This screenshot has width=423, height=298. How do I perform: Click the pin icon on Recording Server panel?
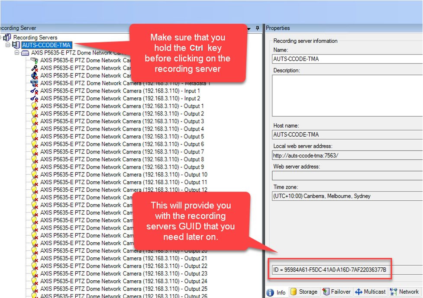point(257,28)
